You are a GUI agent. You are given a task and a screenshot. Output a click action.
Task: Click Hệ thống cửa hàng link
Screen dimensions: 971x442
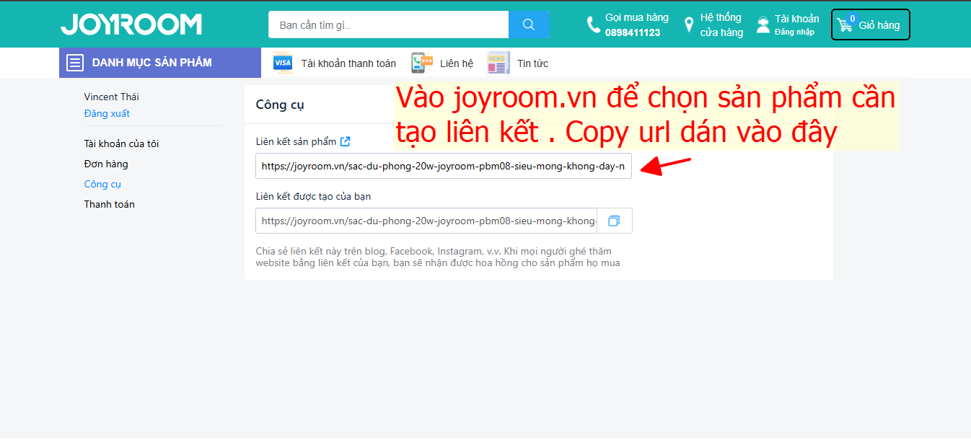pyautogui.click(x=721, y=25)
